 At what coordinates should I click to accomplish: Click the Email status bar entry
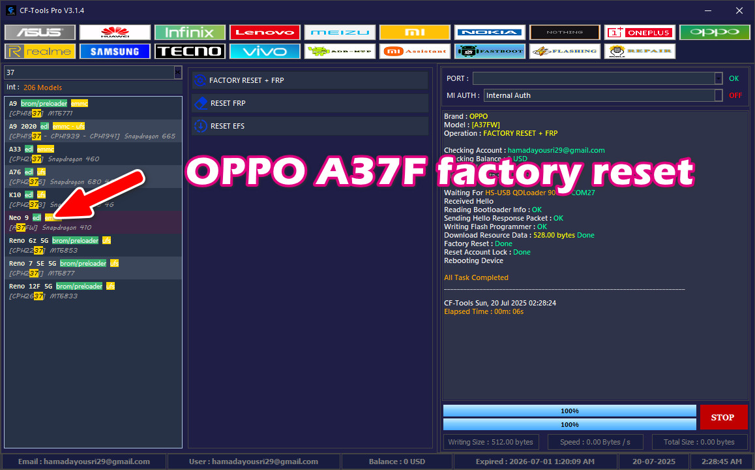coord(84,462)
